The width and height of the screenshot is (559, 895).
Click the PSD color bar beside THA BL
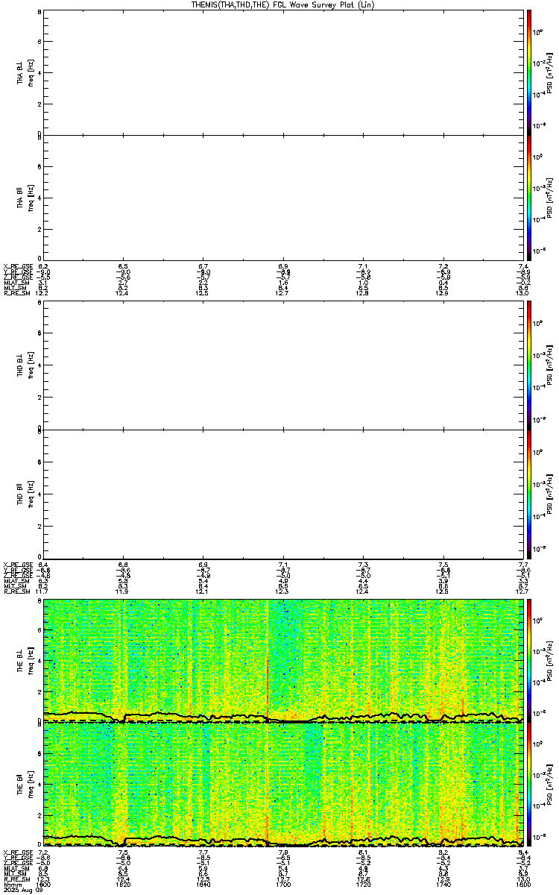pos(529,72)
